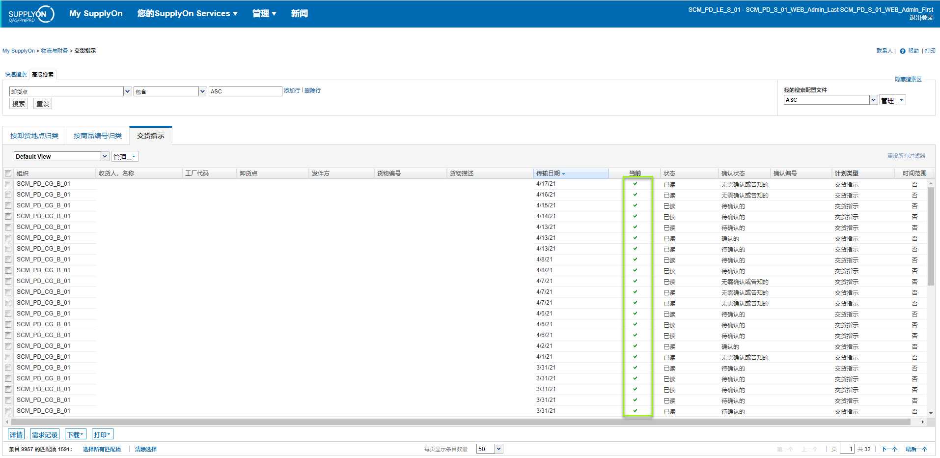Switch to 按商品编号归类 tab
The image size is (940, 458).
pos(98,136)
